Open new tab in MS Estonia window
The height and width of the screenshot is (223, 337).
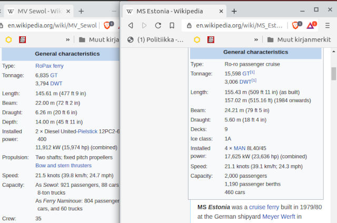pyautogui.click(x=234, y=11)
